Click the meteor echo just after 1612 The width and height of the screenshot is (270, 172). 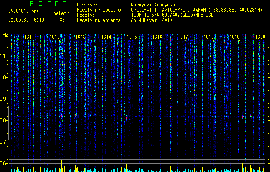(62, 115)
